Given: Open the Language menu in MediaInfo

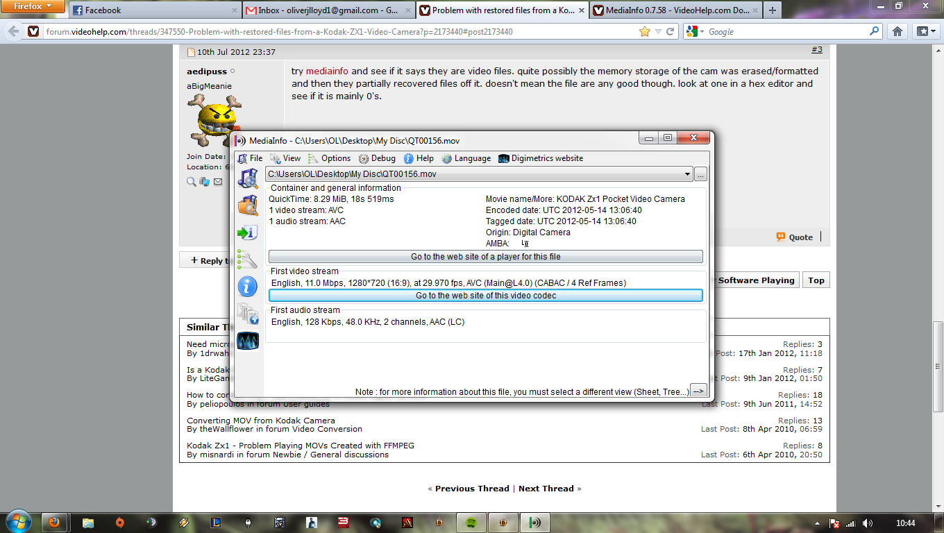Looking at the screenshot, I should (x=466, y=158).
